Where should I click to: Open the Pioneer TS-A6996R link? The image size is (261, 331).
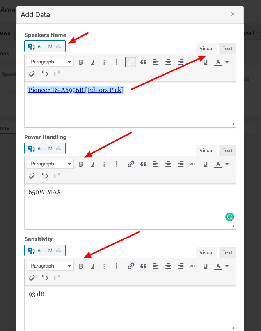click(x=76, y=90)
